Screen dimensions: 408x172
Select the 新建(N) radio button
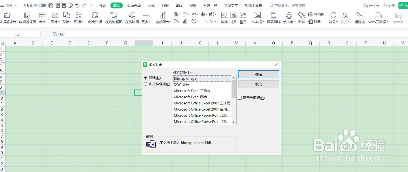pyautogui.click(x=146, y=78)
